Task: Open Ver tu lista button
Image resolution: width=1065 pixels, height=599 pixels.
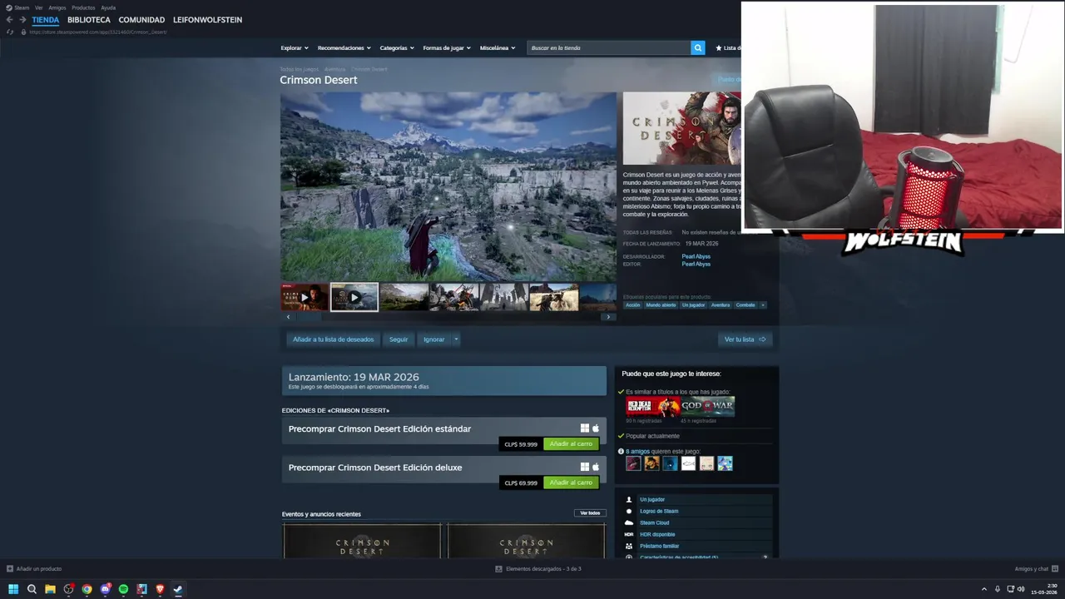Action: (745, 339)
